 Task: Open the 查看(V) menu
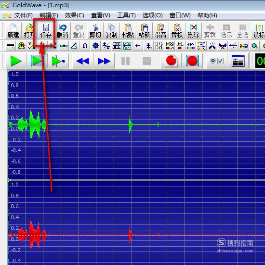coord(101,15)
